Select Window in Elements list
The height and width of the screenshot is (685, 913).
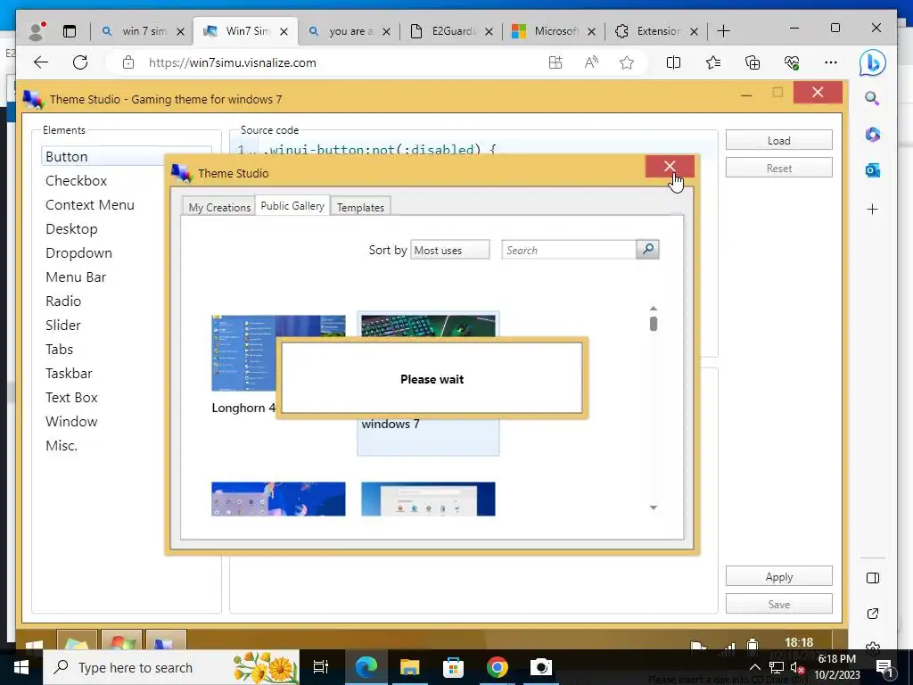coord(71,422)
